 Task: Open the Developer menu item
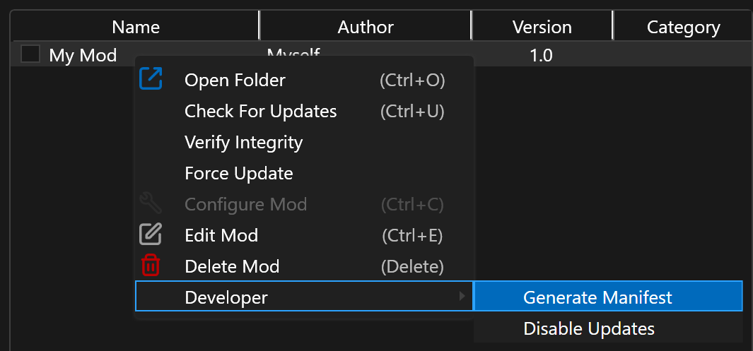(226, 298)
